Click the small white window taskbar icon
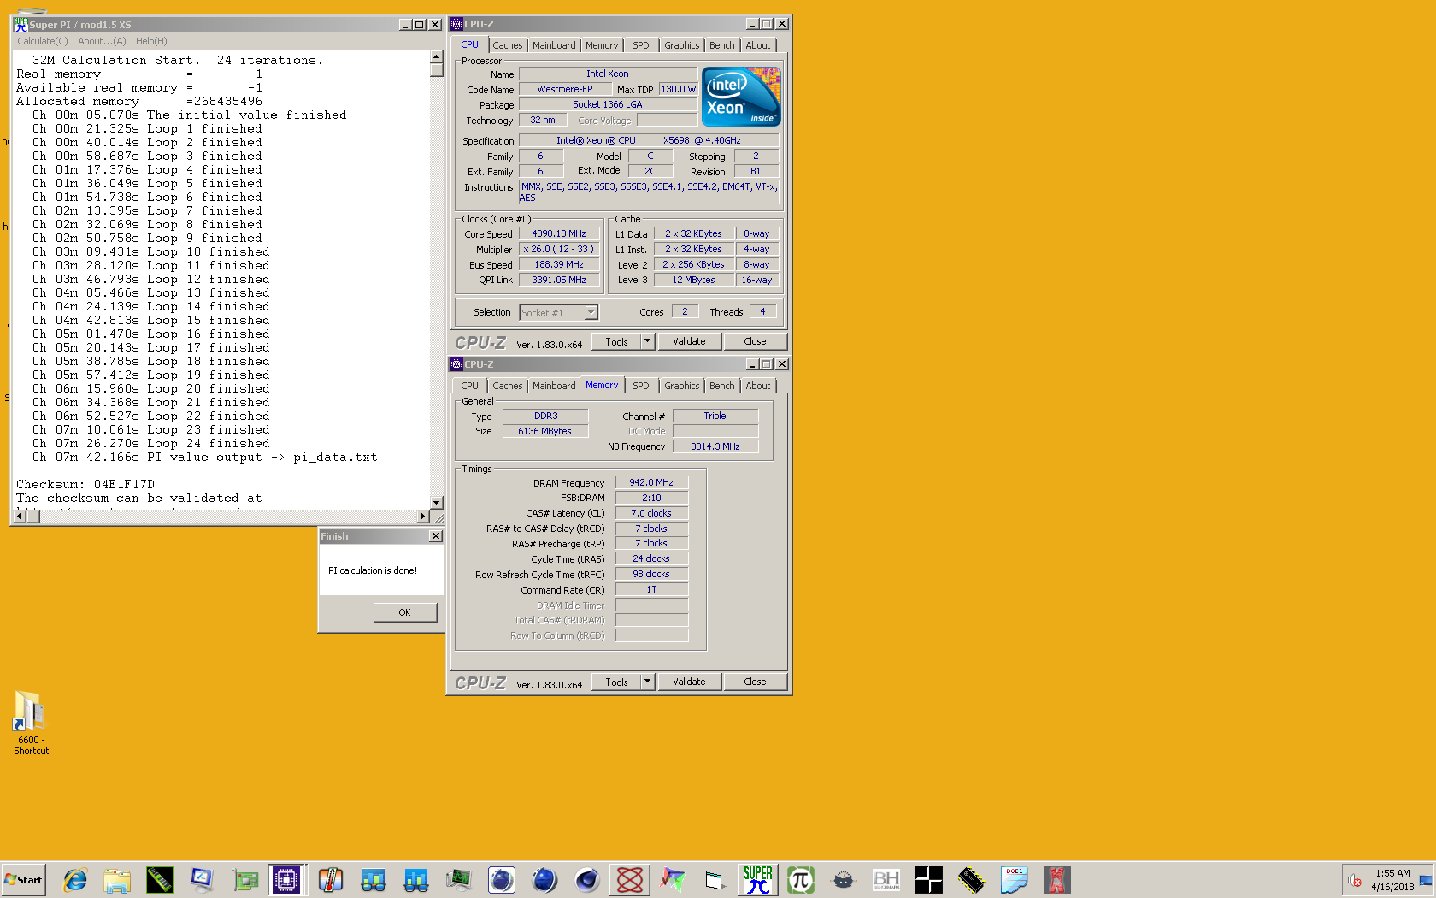 click(715, 880)
